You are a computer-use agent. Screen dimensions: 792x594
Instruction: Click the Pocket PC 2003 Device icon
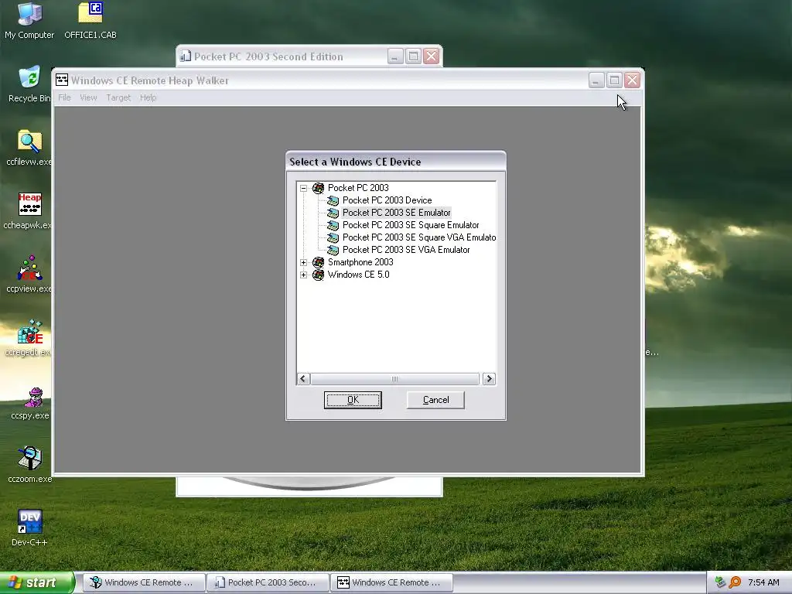[333, 200]
